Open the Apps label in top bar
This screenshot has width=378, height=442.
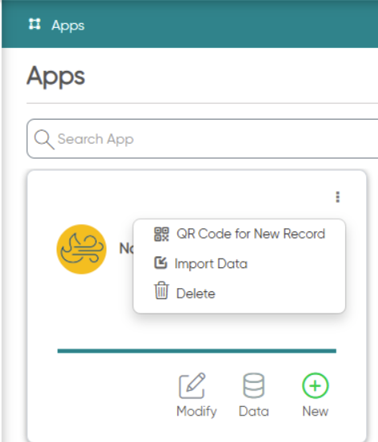point(68,26)
